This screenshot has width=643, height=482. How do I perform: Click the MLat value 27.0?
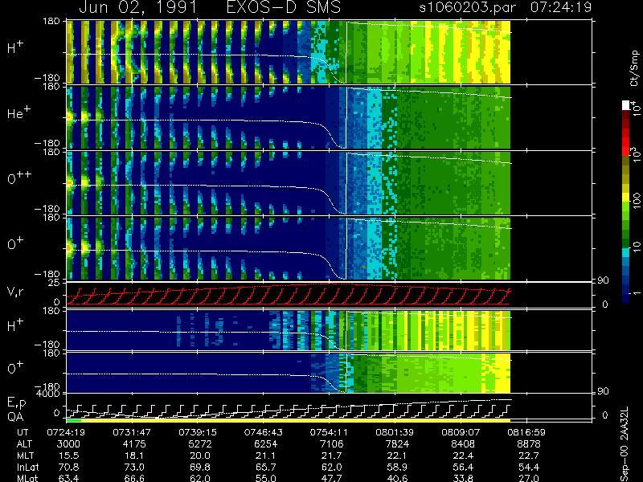(x=529, y=478)
